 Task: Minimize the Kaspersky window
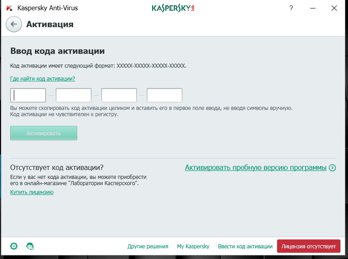312,8
